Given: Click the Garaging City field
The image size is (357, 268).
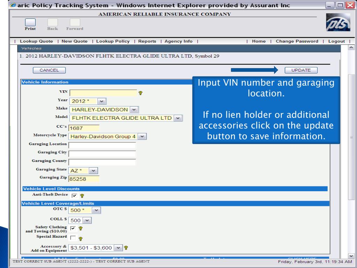Looking at the screenshot, I should (102, 154).
